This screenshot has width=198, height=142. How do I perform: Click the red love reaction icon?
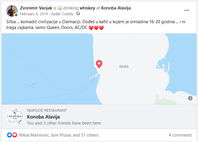coord(15,135)
